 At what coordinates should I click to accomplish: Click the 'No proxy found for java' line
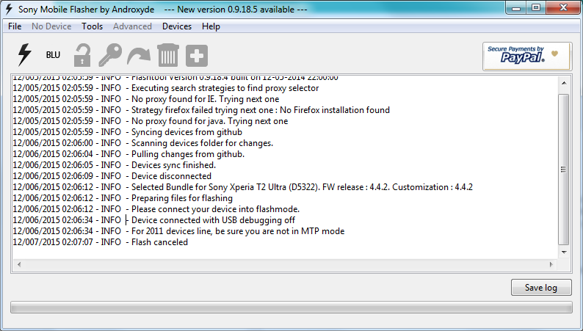151,121
